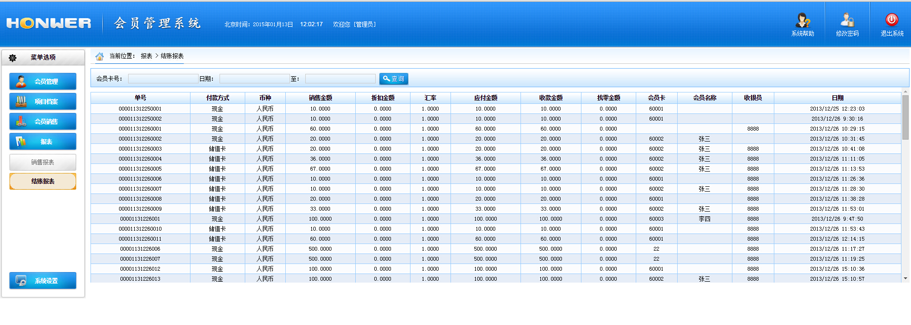Click 报表 in the breadcrumb
Viewport: 911px width, 325px height.
coord(146,56)
